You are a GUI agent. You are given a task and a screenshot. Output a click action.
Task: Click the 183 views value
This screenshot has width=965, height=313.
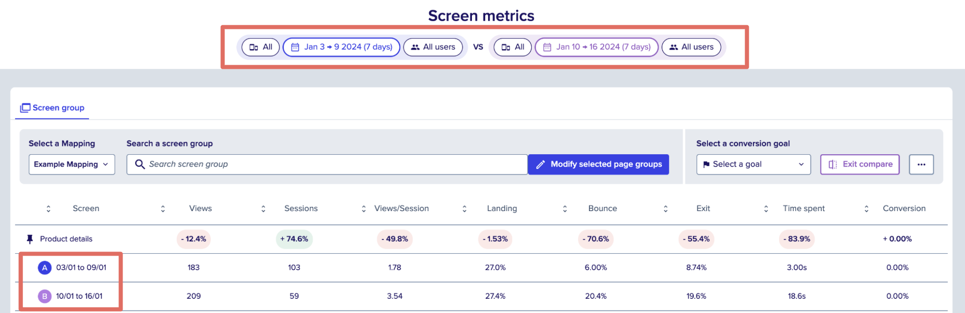pos(194,268)
